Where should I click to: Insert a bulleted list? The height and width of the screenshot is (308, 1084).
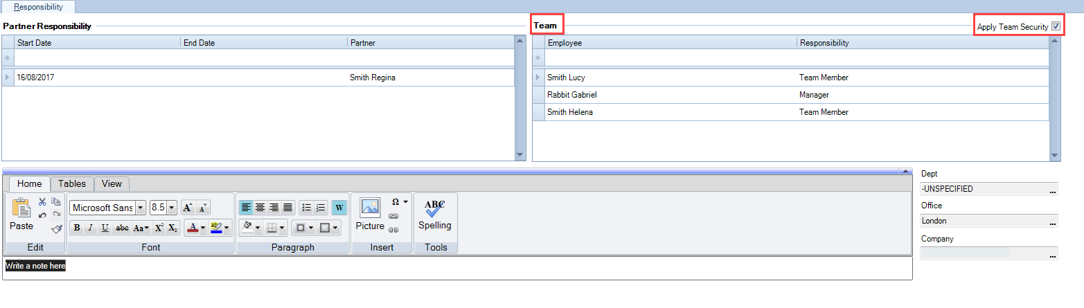(306, 208)
